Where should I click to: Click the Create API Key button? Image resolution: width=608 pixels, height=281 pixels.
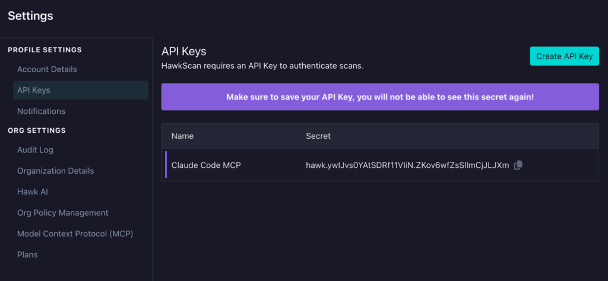pos(564,56)
